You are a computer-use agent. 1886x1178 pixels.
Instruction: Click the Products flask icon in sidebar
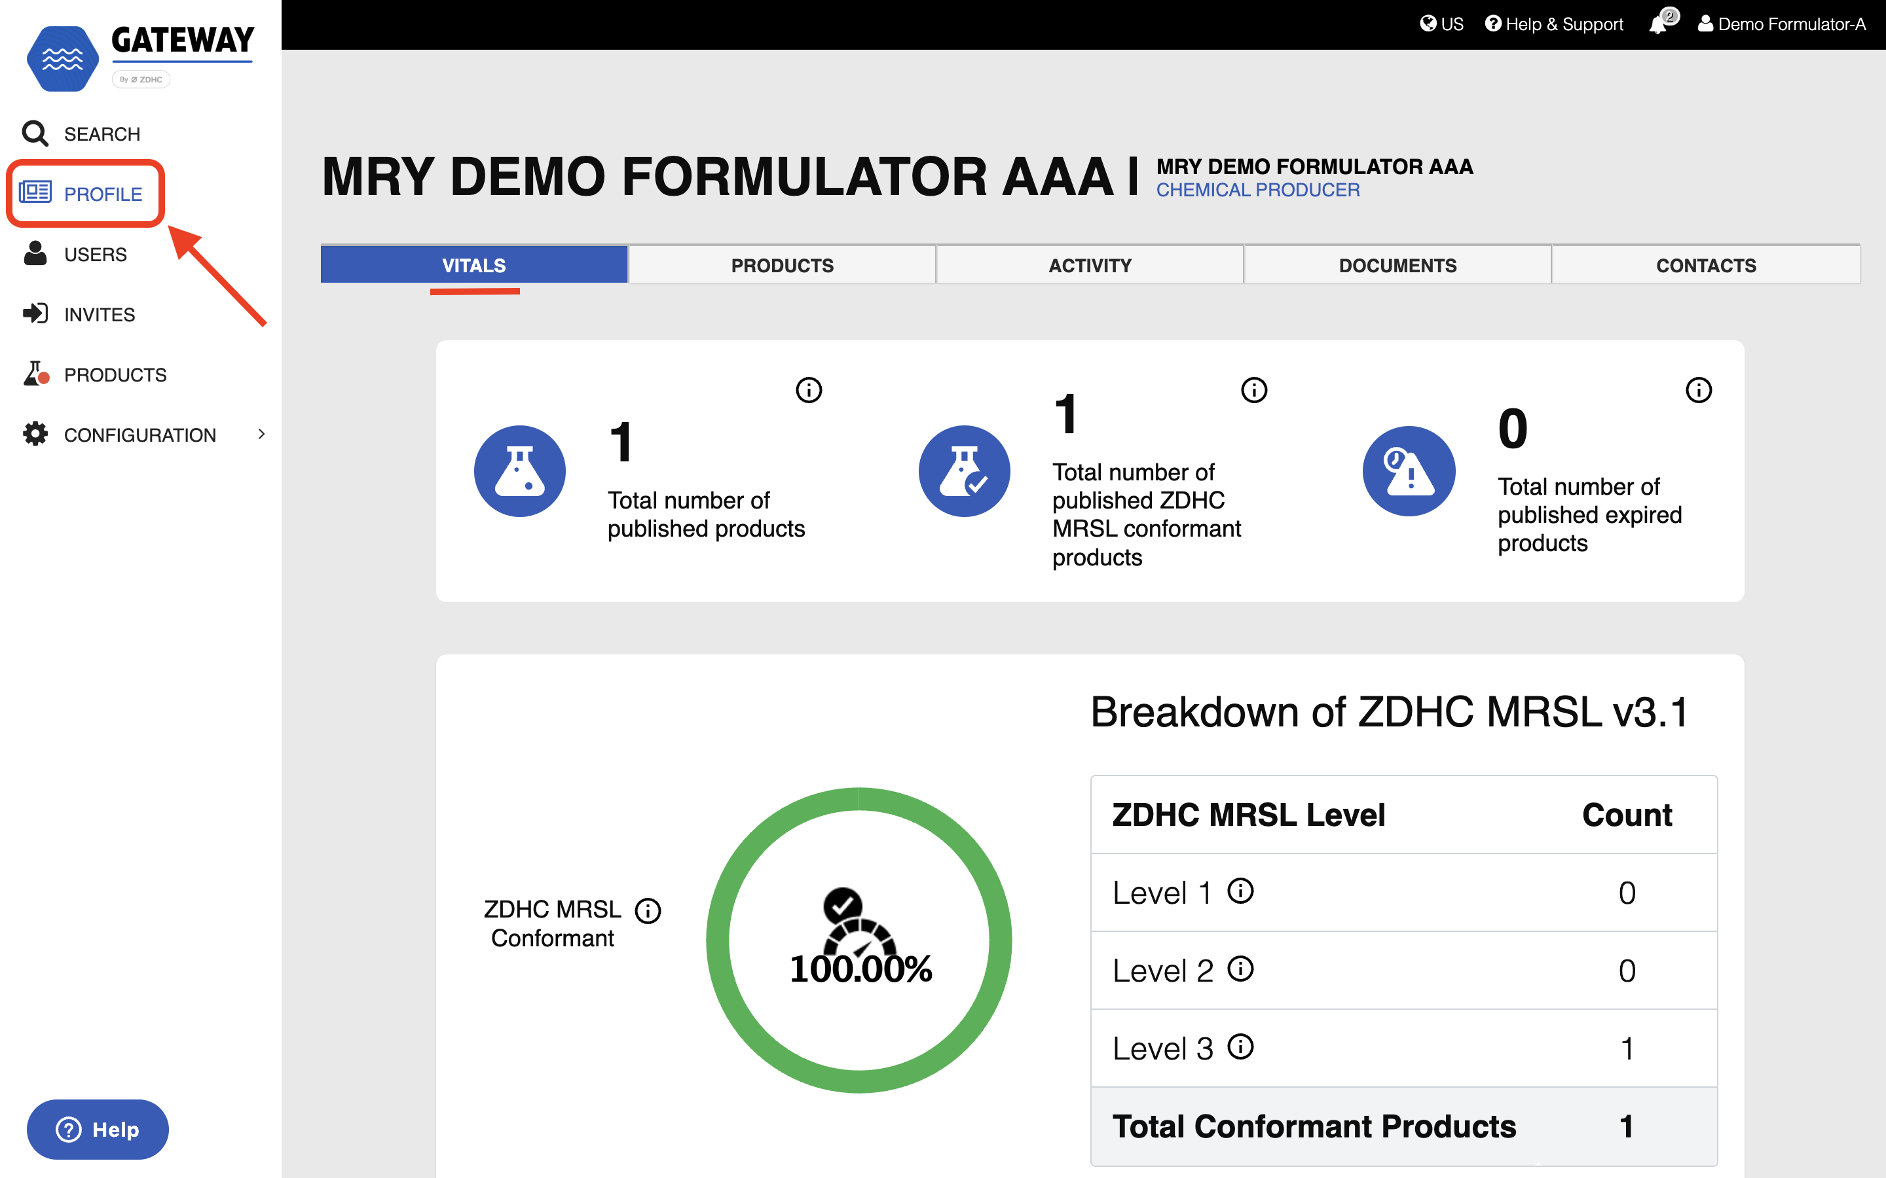[36, 374]
